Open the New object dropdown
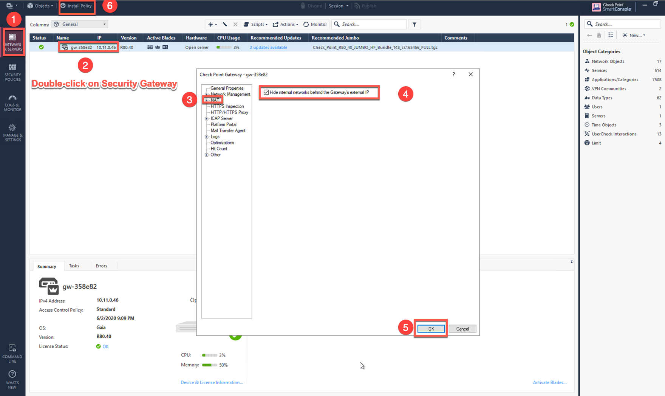The width and height of the screenshot is (665, 396). click(634, 35)
